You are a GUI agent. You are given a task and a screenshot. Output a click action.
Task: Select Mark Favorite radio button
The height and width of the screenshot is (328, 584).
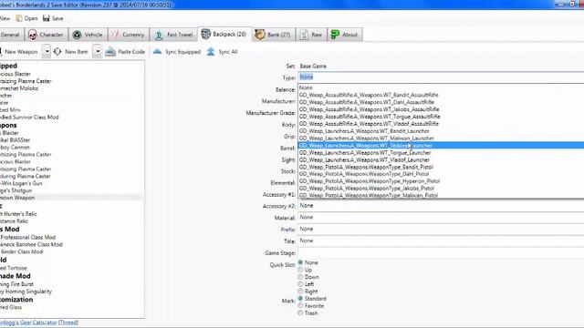tap(300, 306)
